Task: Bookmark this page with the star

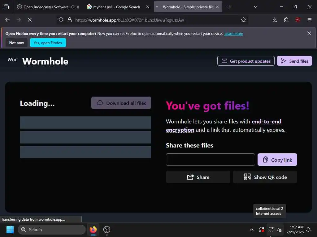Action: 244,20
